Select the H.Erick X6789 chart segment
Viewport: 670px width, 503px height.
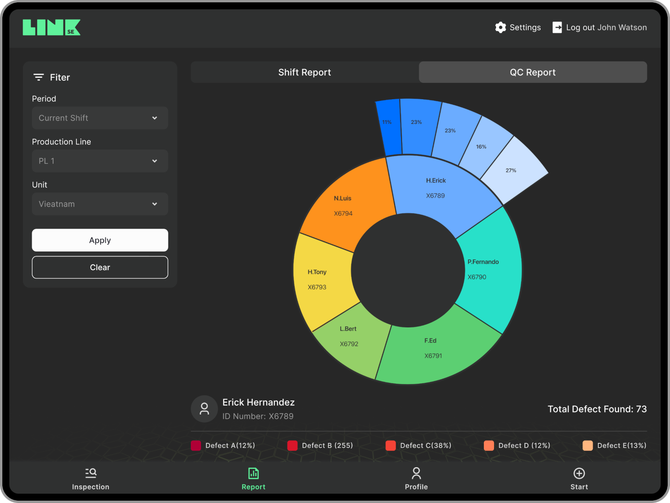(435, 188)
